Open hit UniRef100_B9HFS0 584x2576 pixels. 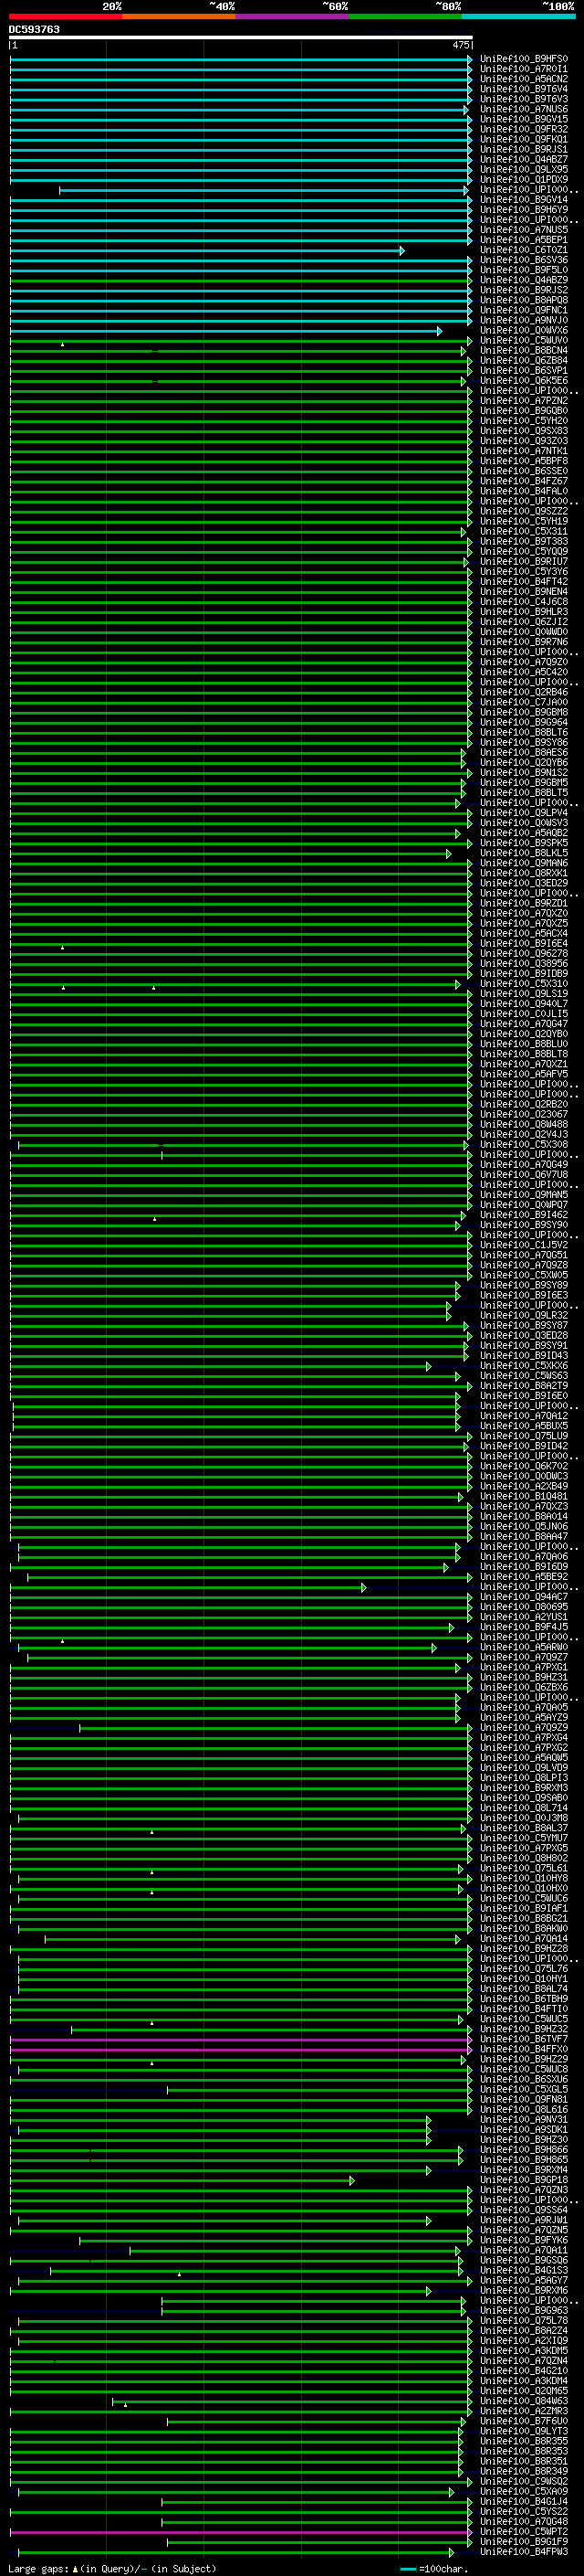(x=523, y=59)
